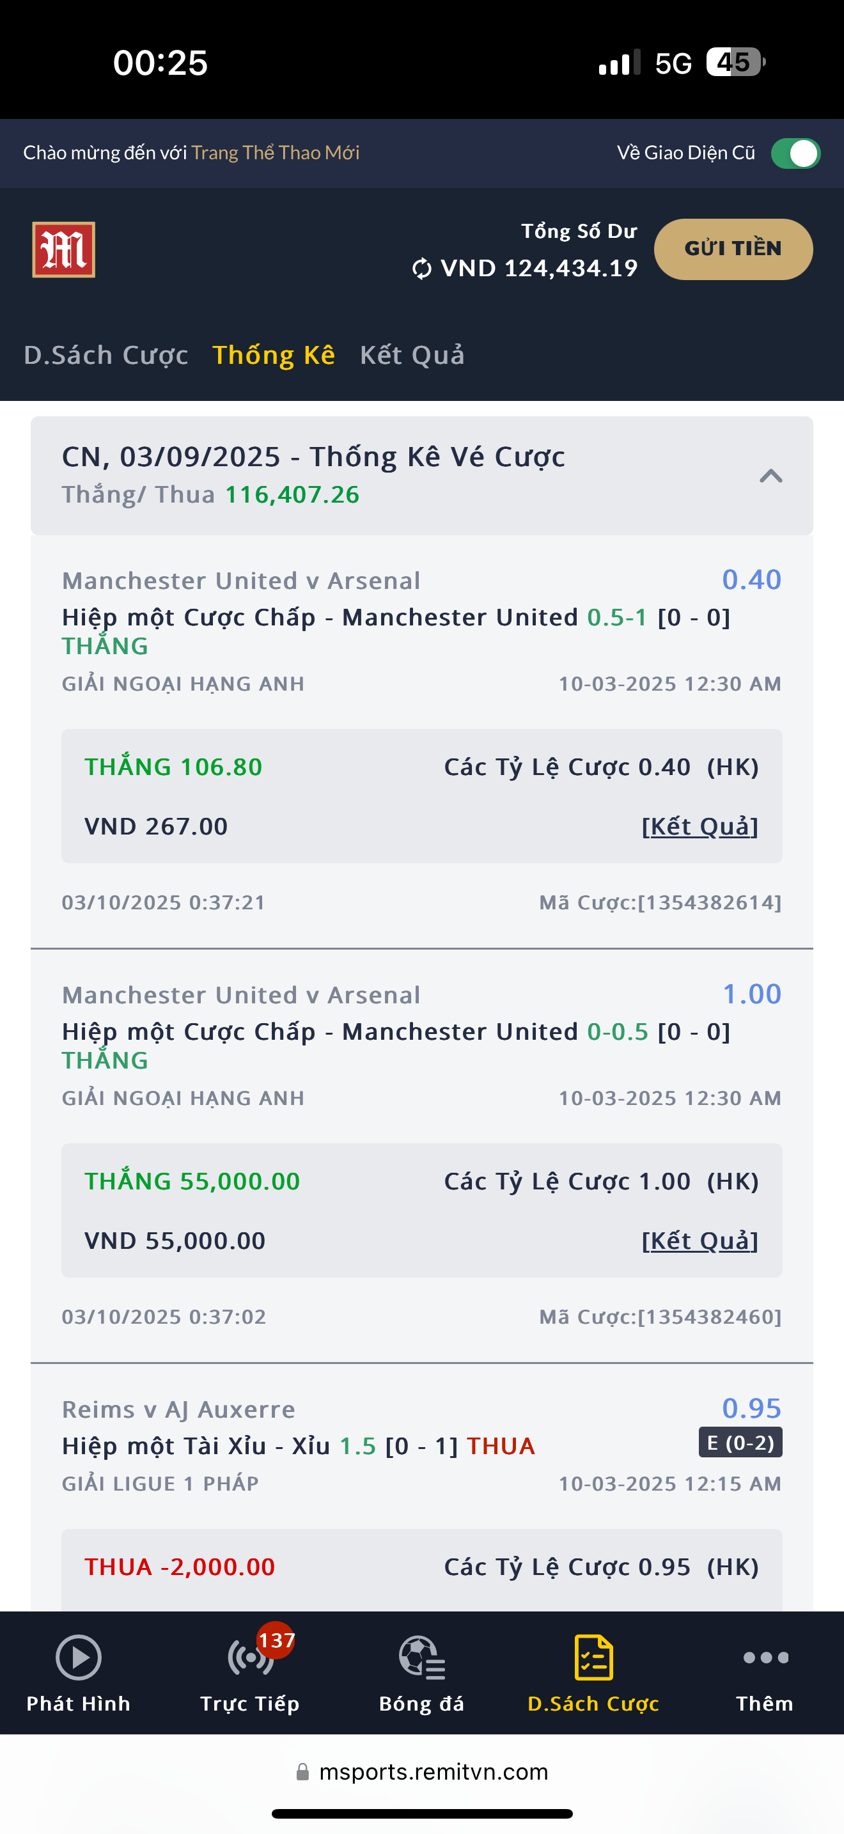Open Kết Quả link for 0.5-1 handicap bet

[x=699, y=827]
